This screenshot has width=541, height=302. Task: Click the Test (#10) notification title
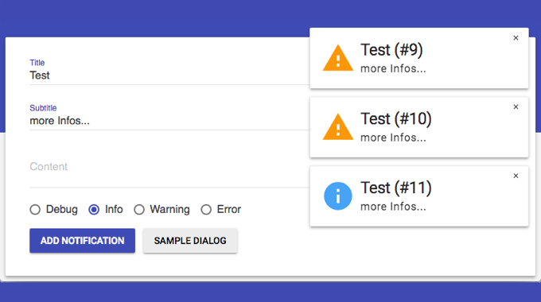pyautogui.click(x=396, y=119)
